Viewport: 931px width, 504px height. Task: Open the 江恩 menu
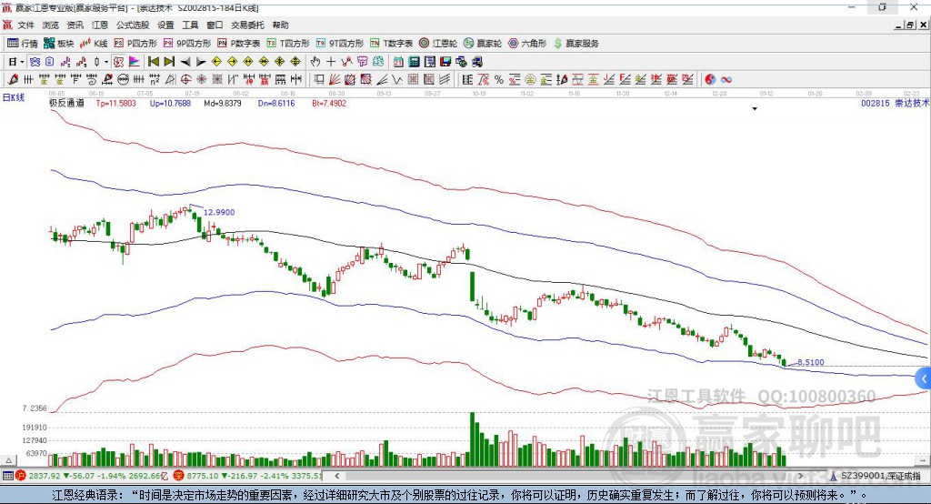pos(100,25)
